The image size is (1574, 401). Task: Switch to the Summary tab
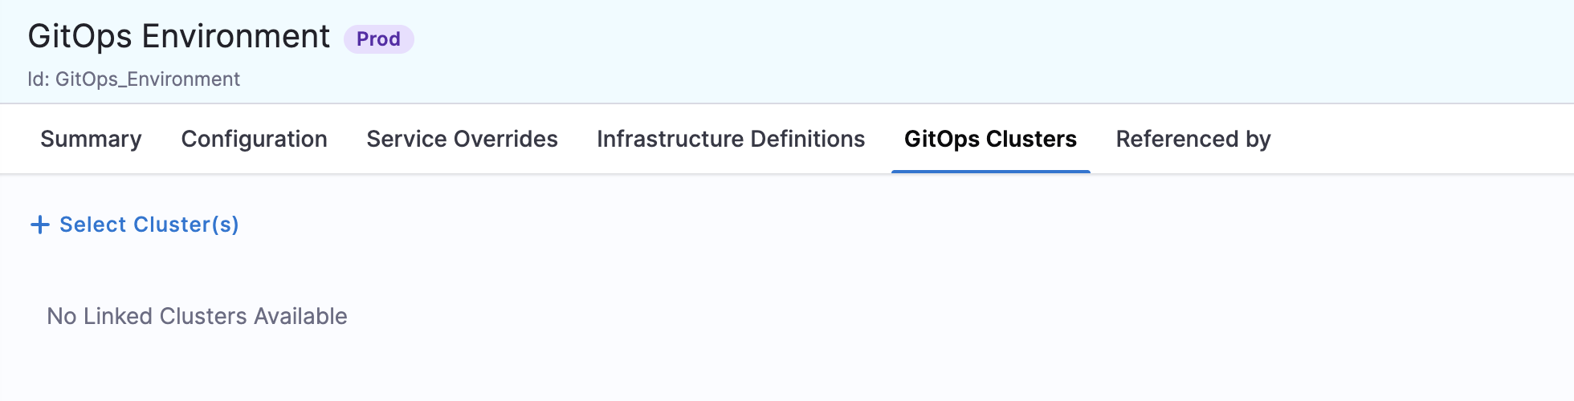[x=91, y=139]
